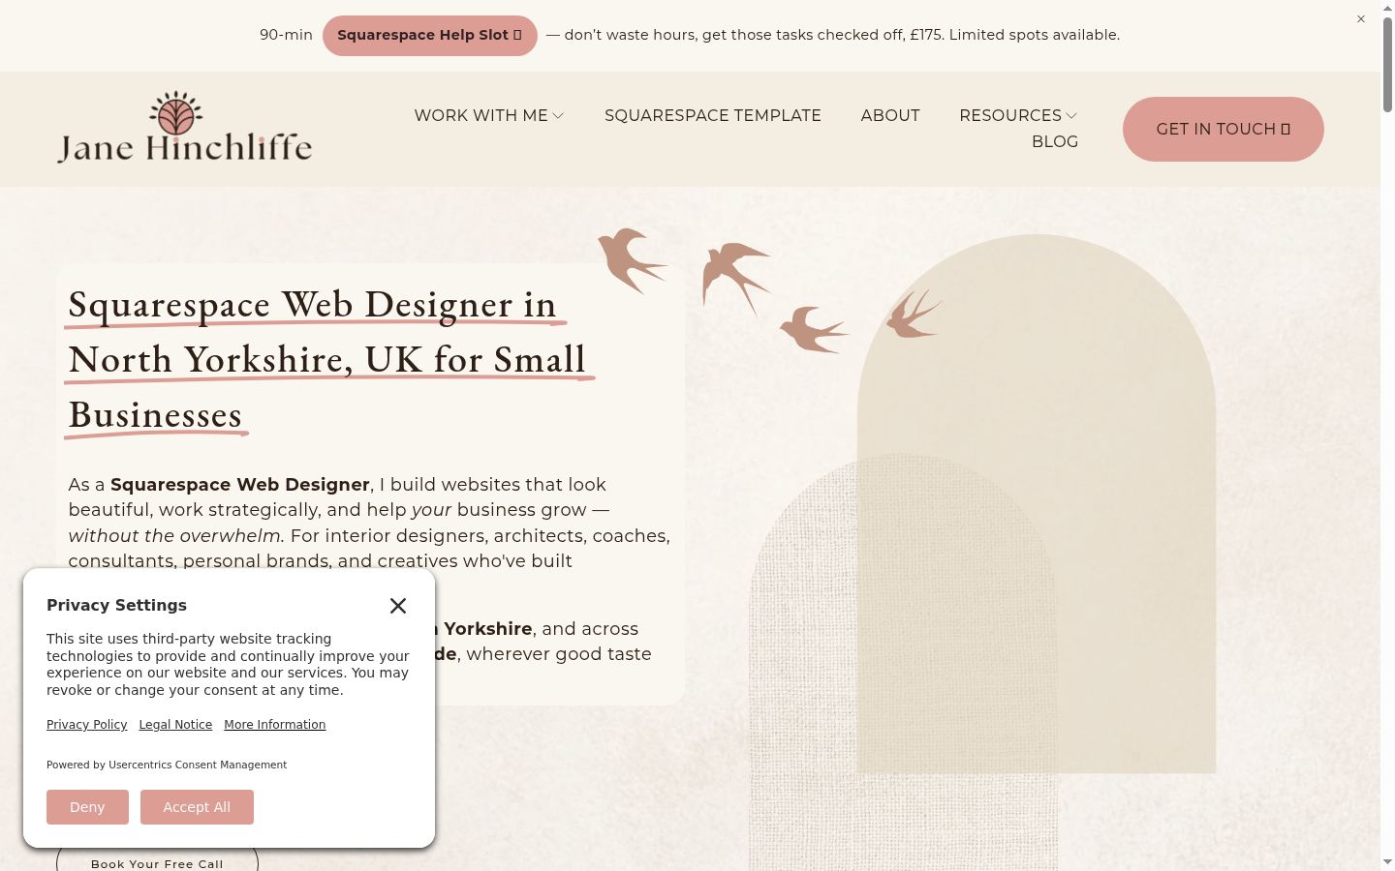1395x871 pixels.
Task: Click the scrollbar up arrow
Action: click(1387, 7)
